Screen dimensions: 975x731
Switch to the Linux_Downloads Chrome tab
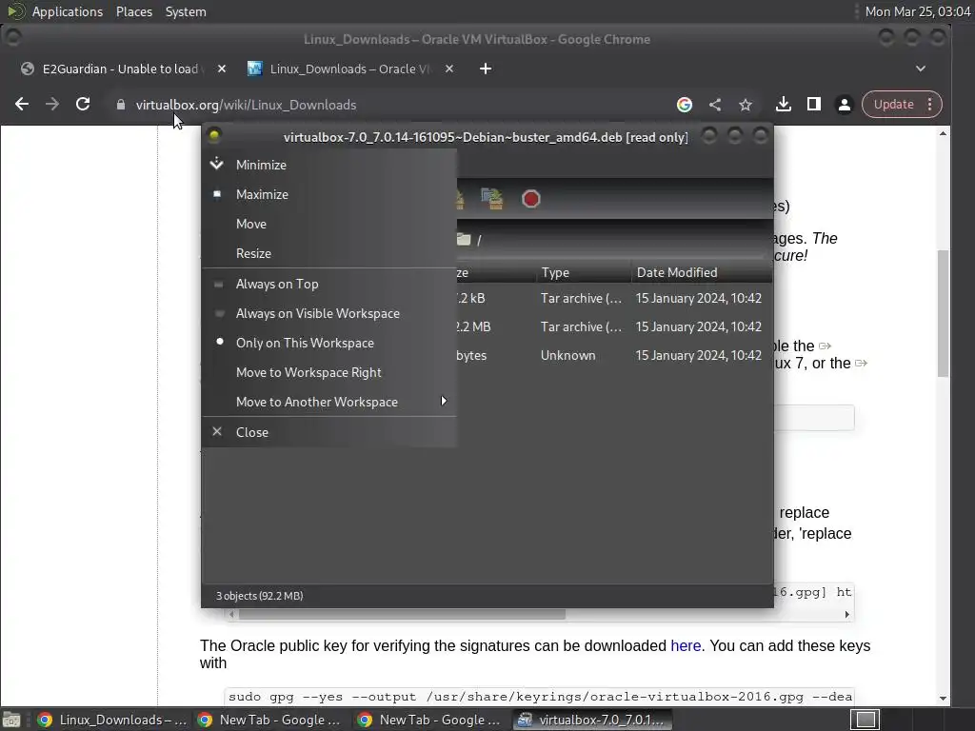348,69
